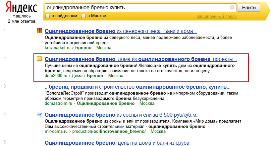Visit the dom2000.ru green URL
Image resolution: width=271 pixels, height=146 pixels.
click(56, 76)
